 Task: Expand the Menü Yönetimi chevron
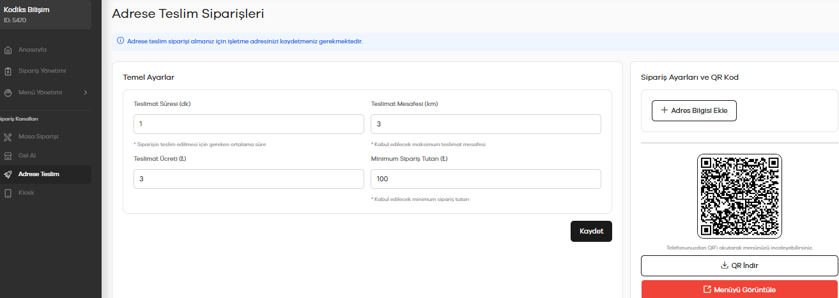point(85,93)
